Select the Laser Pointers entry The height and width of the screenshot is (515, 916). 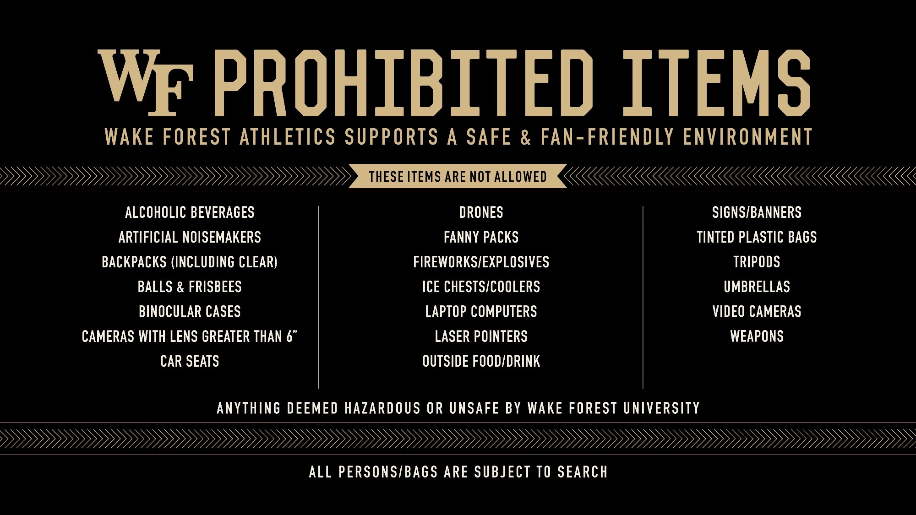[481, 336]
